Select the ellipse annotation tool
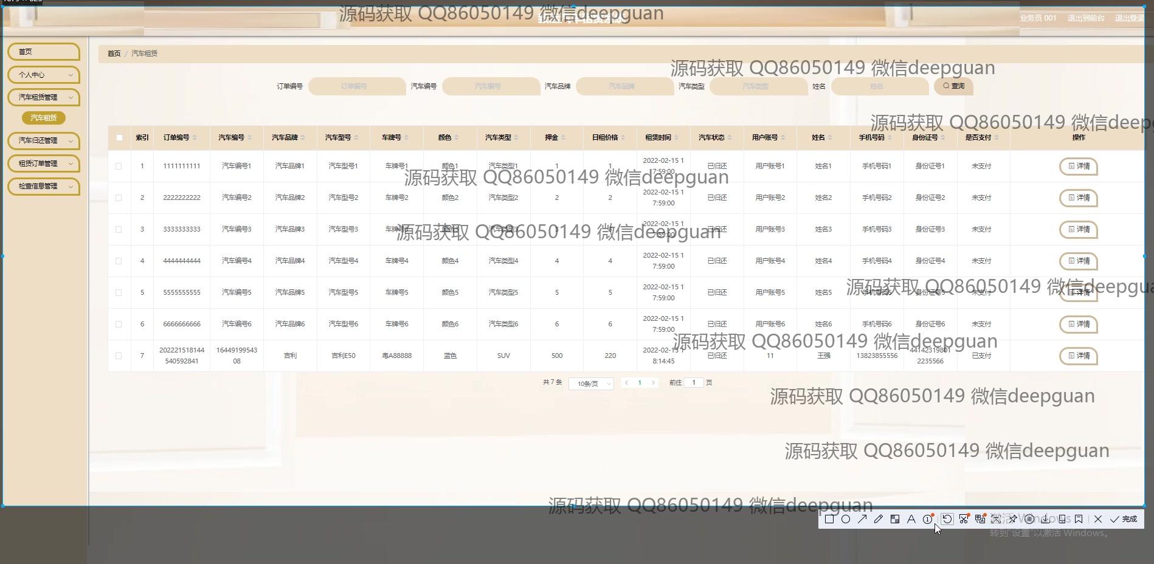The width and height of the screenshot is (1154, 564). 846,519
